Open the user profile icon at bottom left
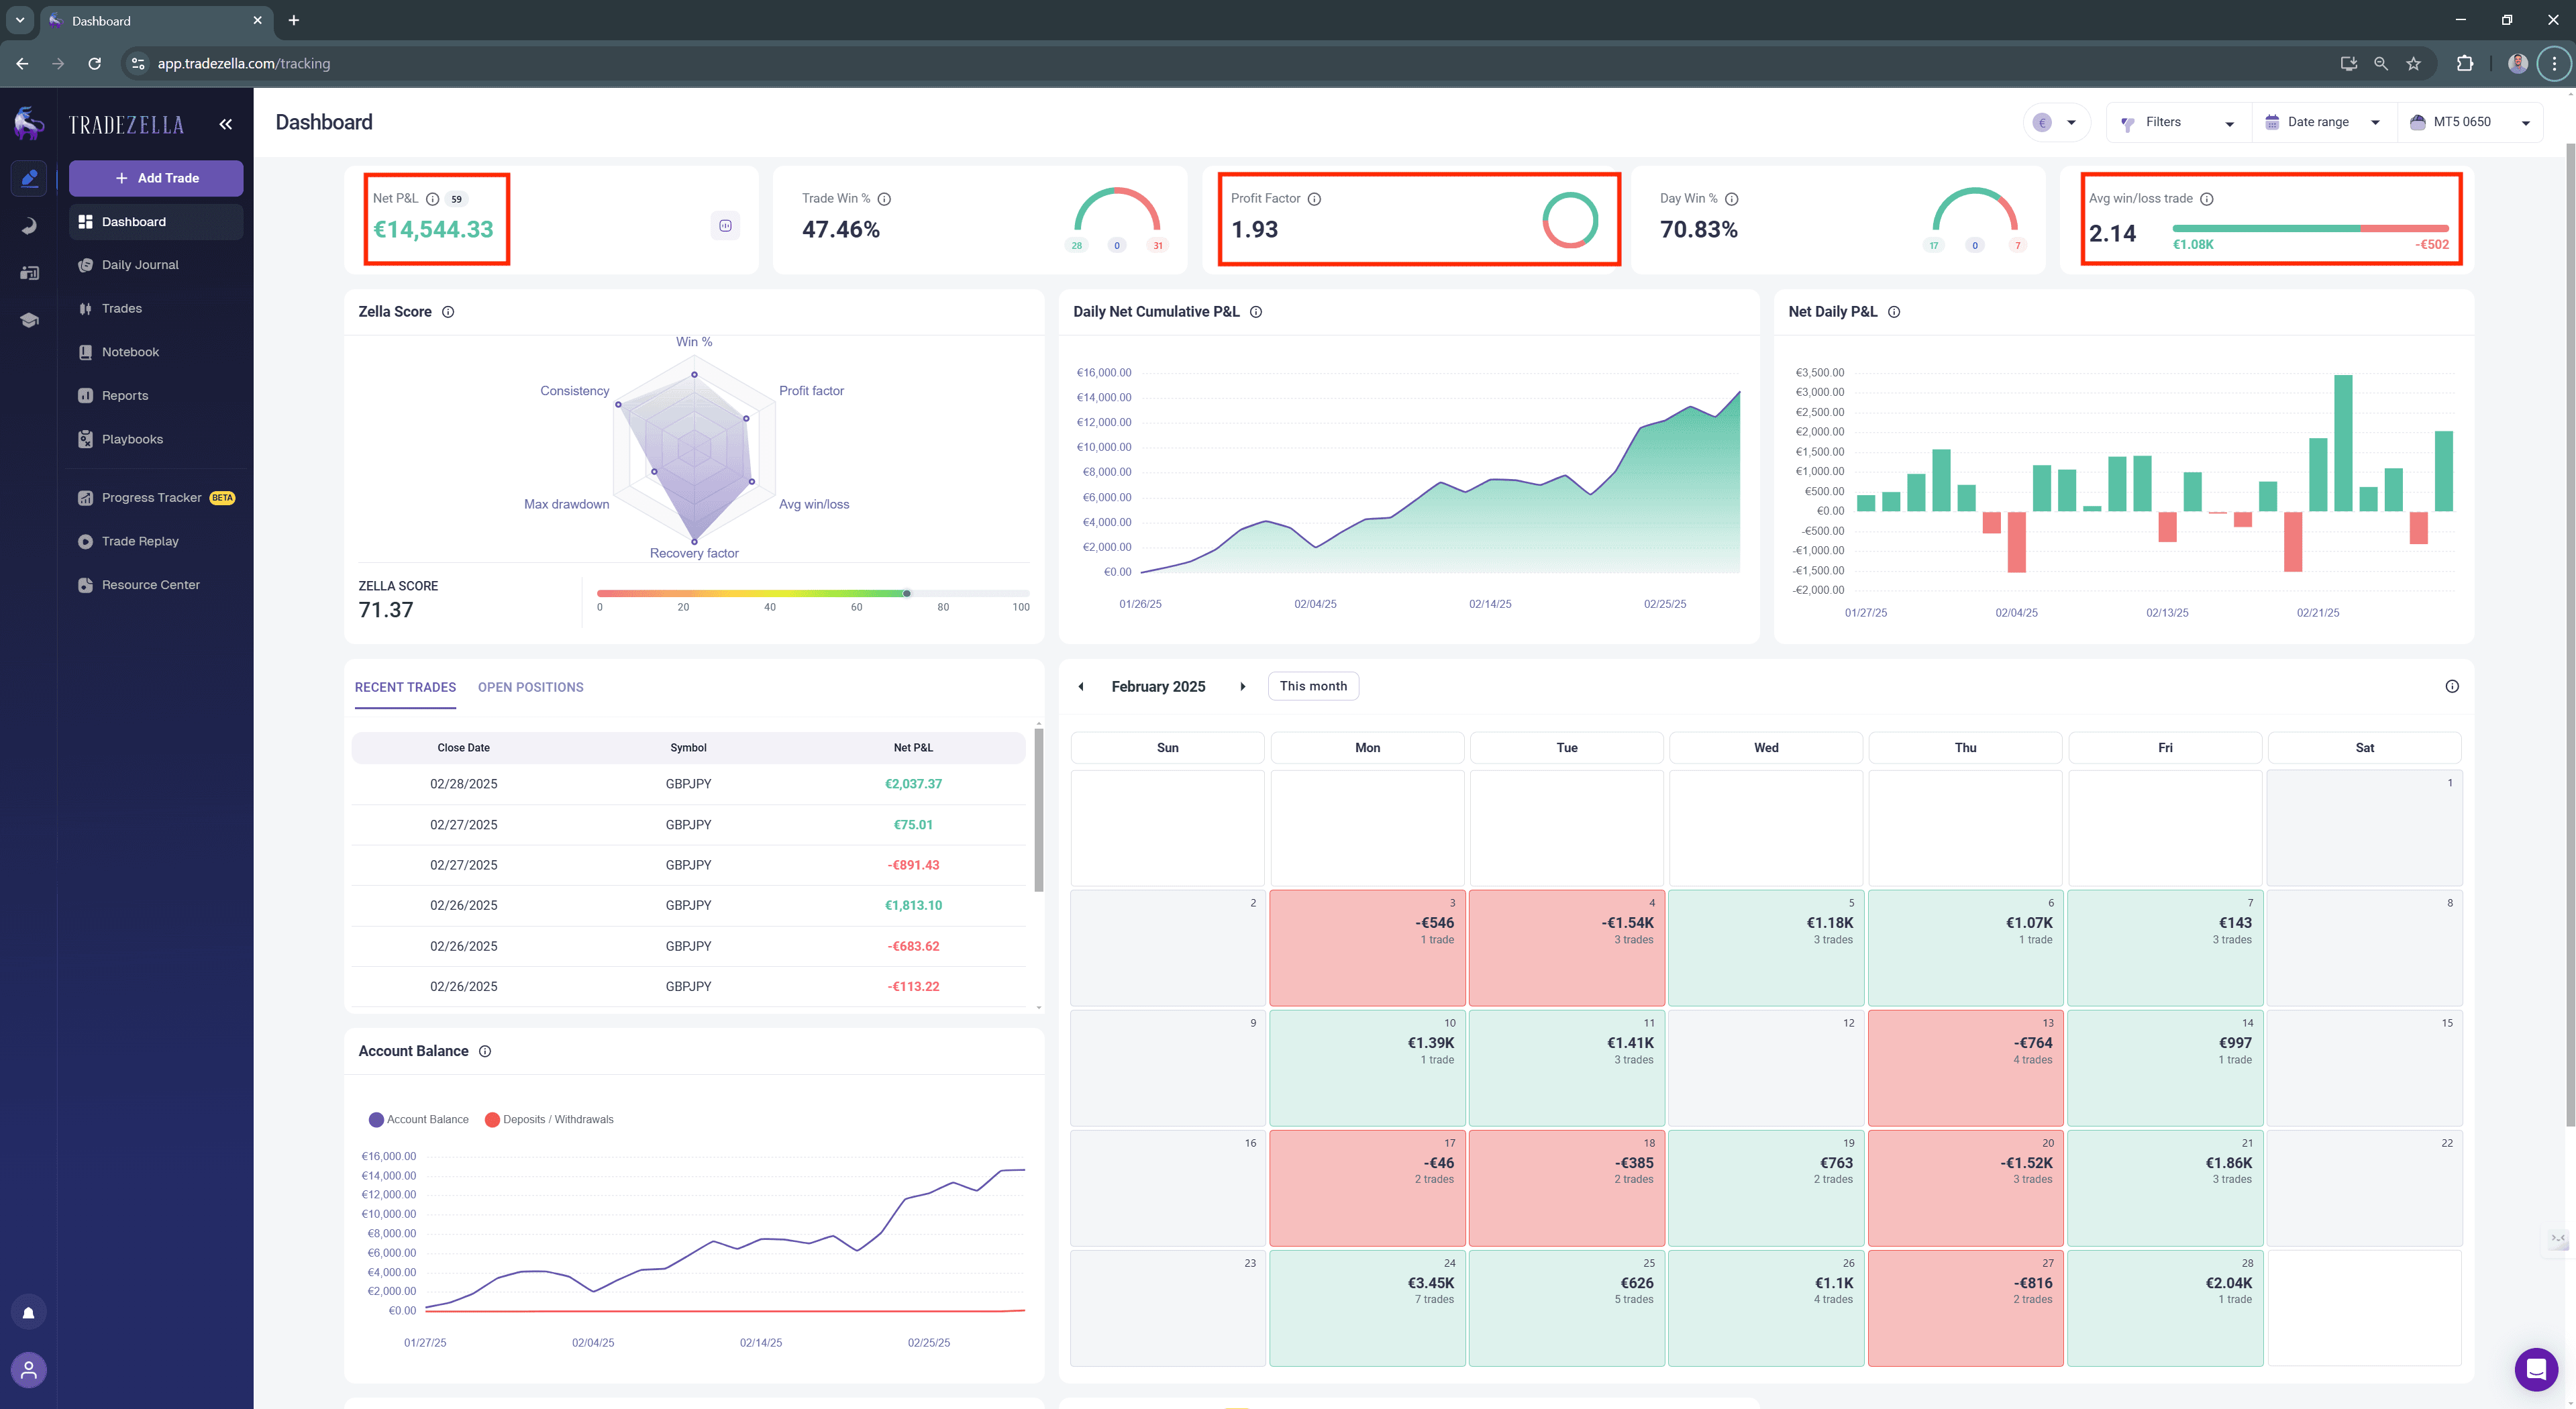The height and width of the screenshot is (1409, 2576). (x=29, y=1370)
